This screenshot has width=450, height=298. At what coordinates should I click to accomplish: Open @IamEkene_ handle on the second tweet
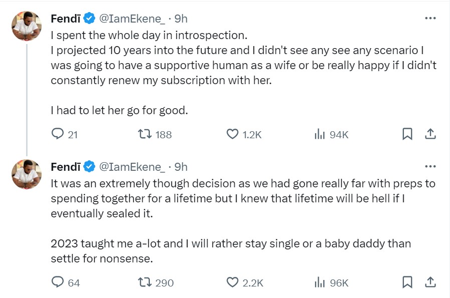pyautogui.click(x=132, y=167)
